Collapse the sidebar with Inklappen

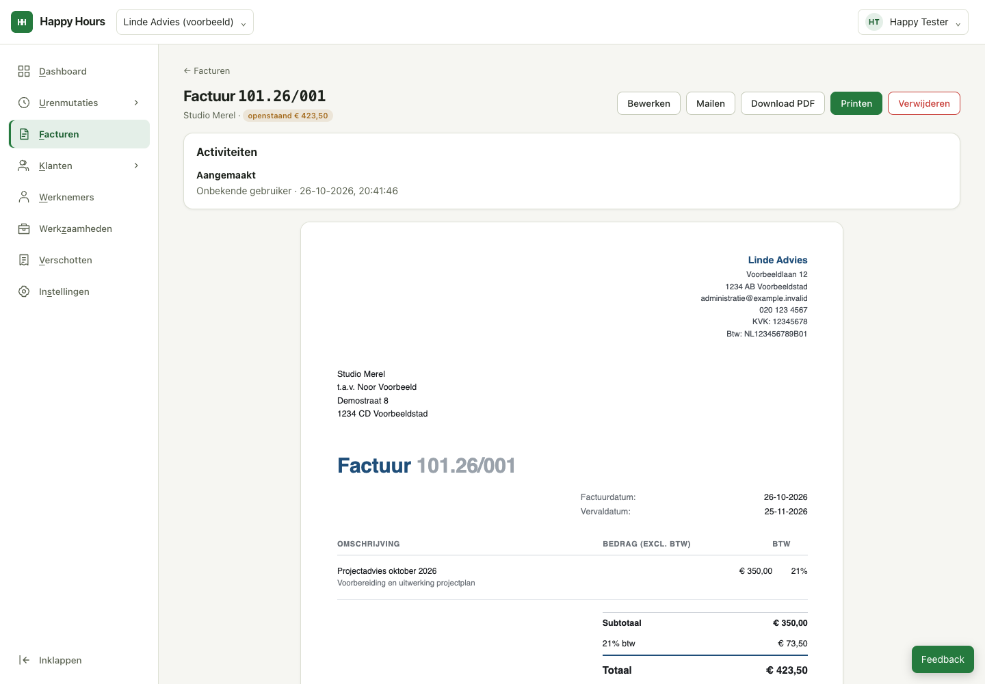click(79, 660)
